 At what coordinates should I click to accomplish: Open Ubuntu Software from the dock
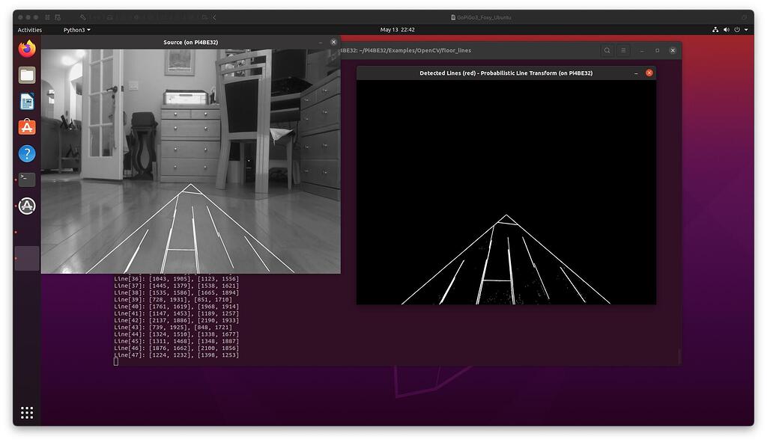click(27, 127)
